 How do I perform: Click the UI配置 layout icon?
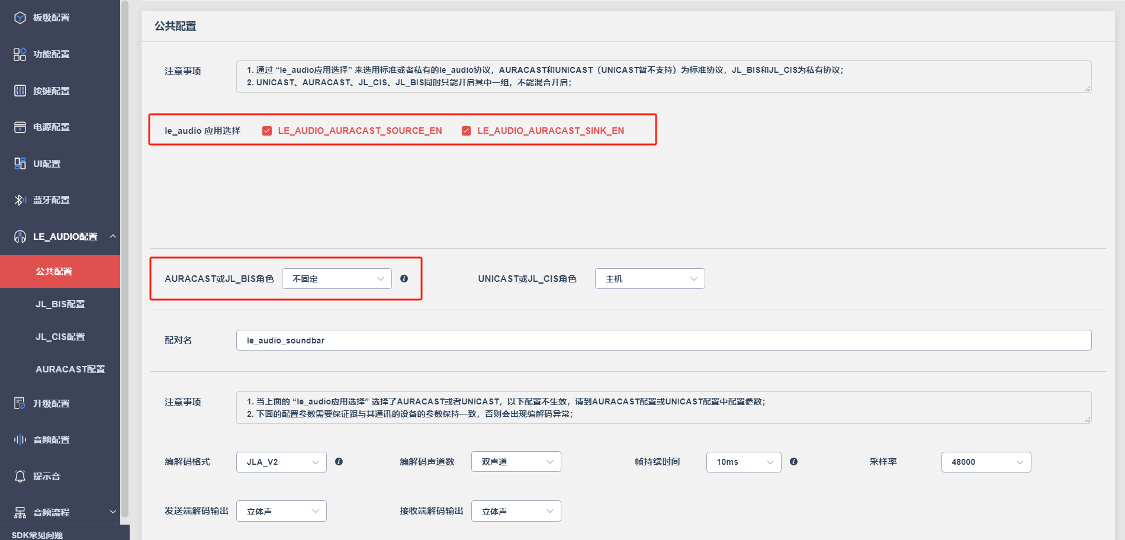coord(20,163)
